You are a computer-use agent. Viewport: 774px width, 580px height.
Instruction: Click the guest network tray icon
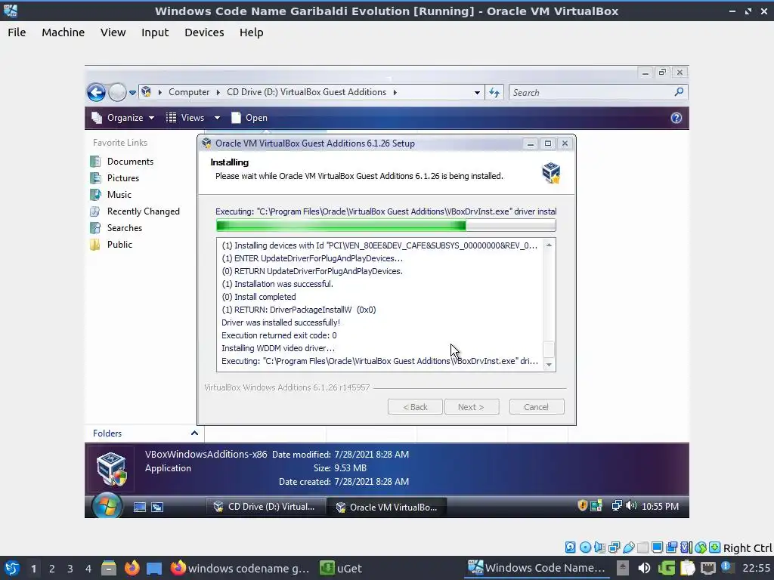(x=617, y=505)
